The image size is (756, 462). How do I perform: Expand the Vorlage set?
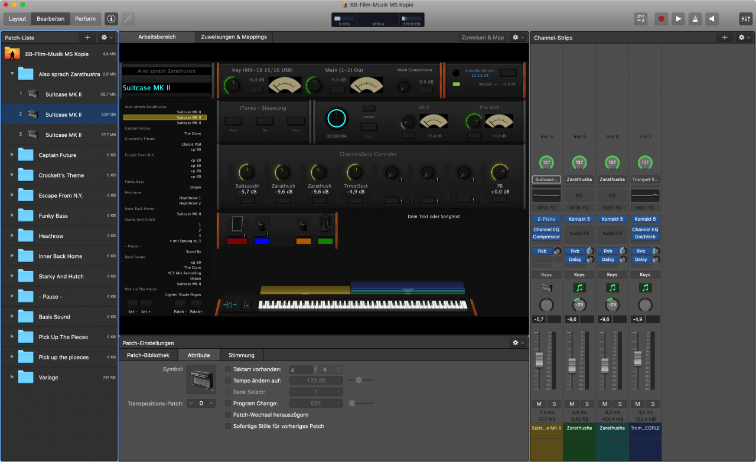point(12,377)
